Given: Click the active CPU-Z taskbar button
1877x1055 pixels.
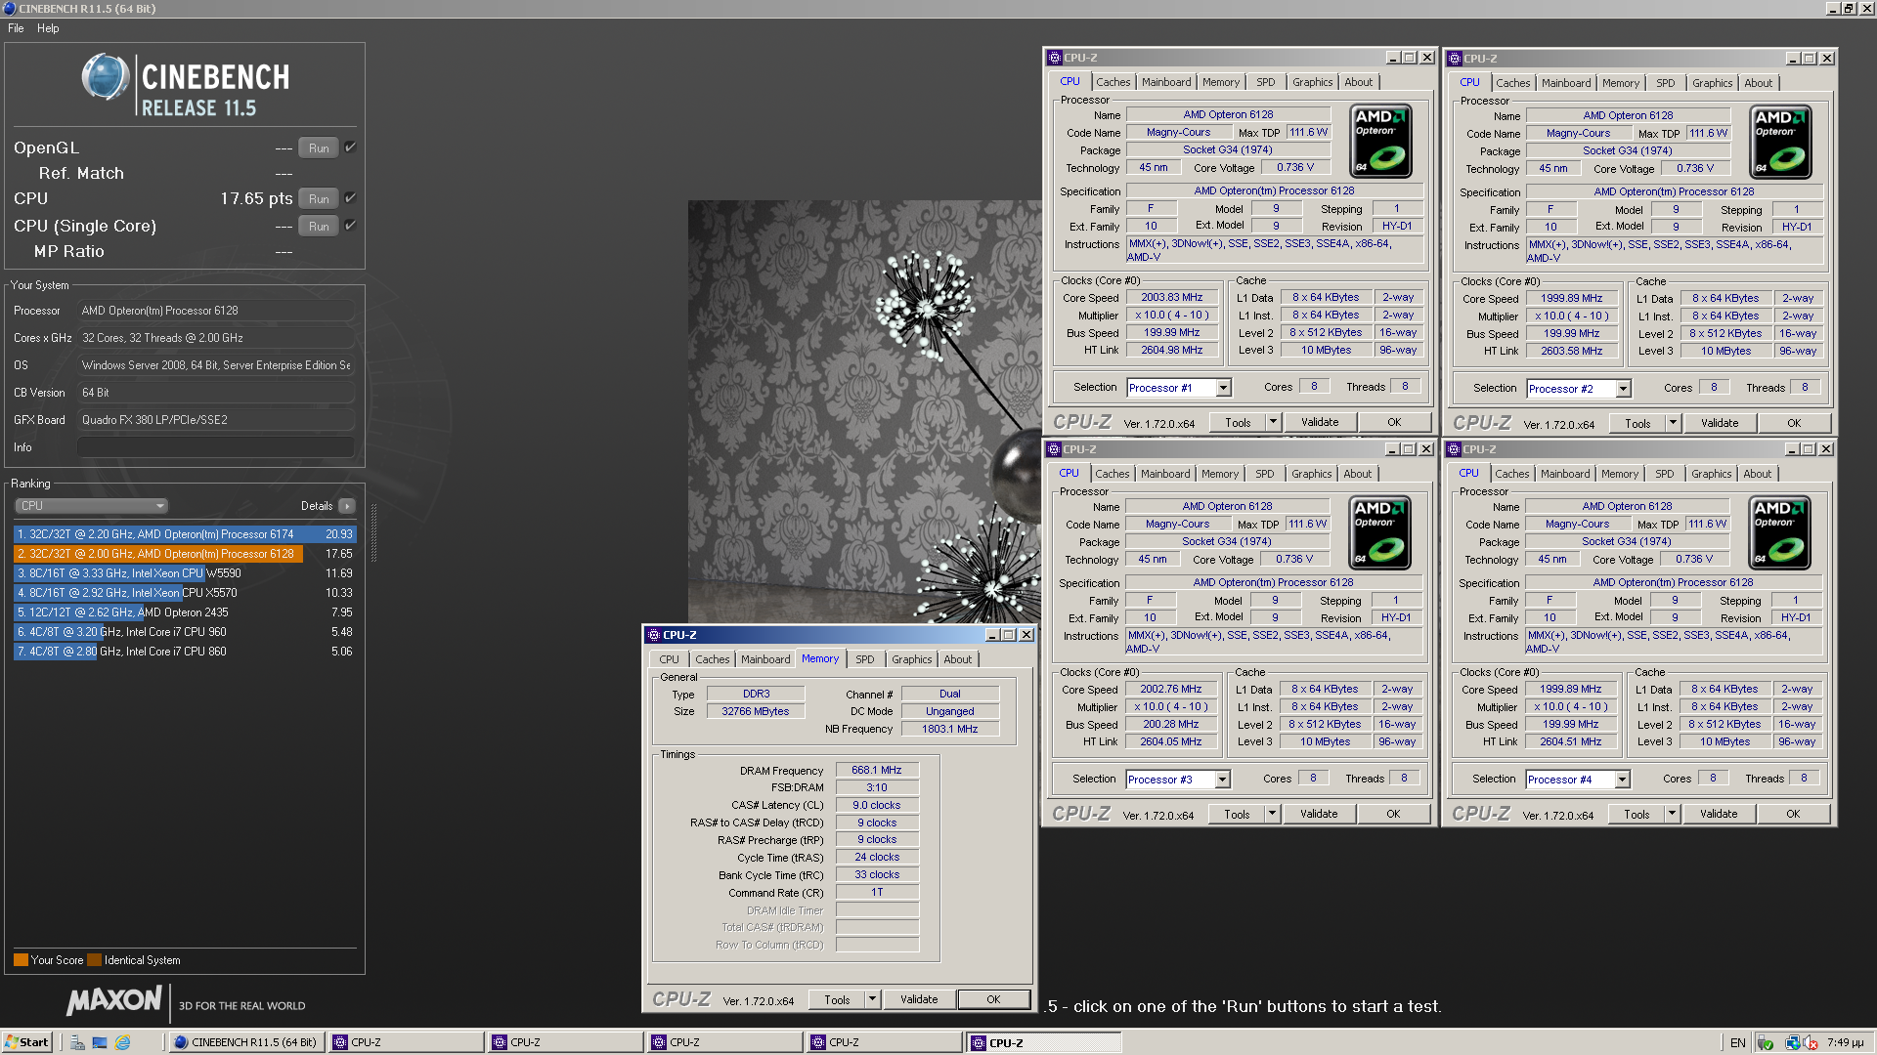Looking at the screenshot, I should pyautogui.click(x=1044, y=1042).
